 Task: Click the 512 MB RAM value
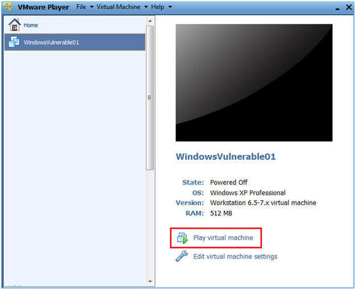point(221,213)
